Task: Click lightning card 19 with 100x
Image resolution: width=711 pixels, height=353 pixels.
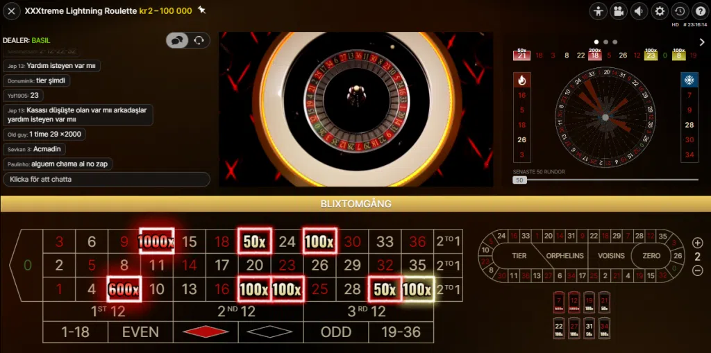Action: coord(589,302)
